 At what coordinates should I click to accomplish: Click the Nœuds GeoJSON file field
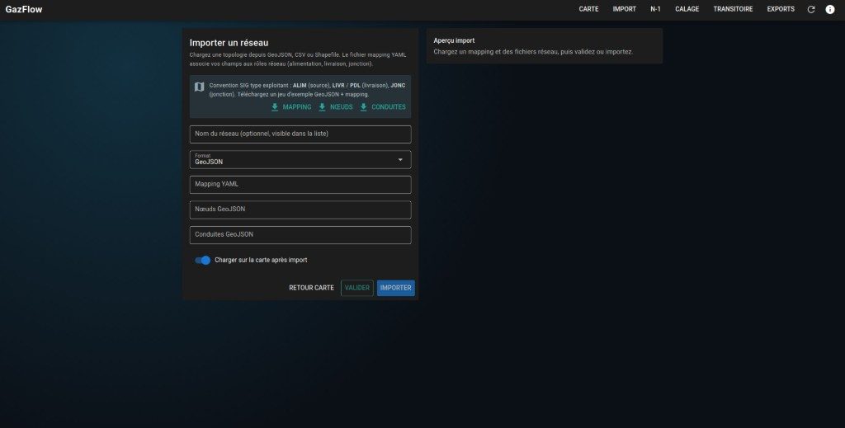[300, 210]
